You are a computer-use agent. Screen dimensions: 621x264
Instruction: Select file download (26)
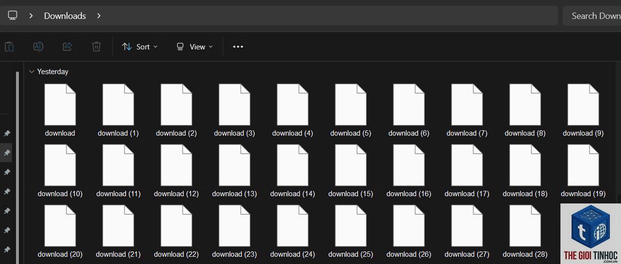[x=409, y=232]
